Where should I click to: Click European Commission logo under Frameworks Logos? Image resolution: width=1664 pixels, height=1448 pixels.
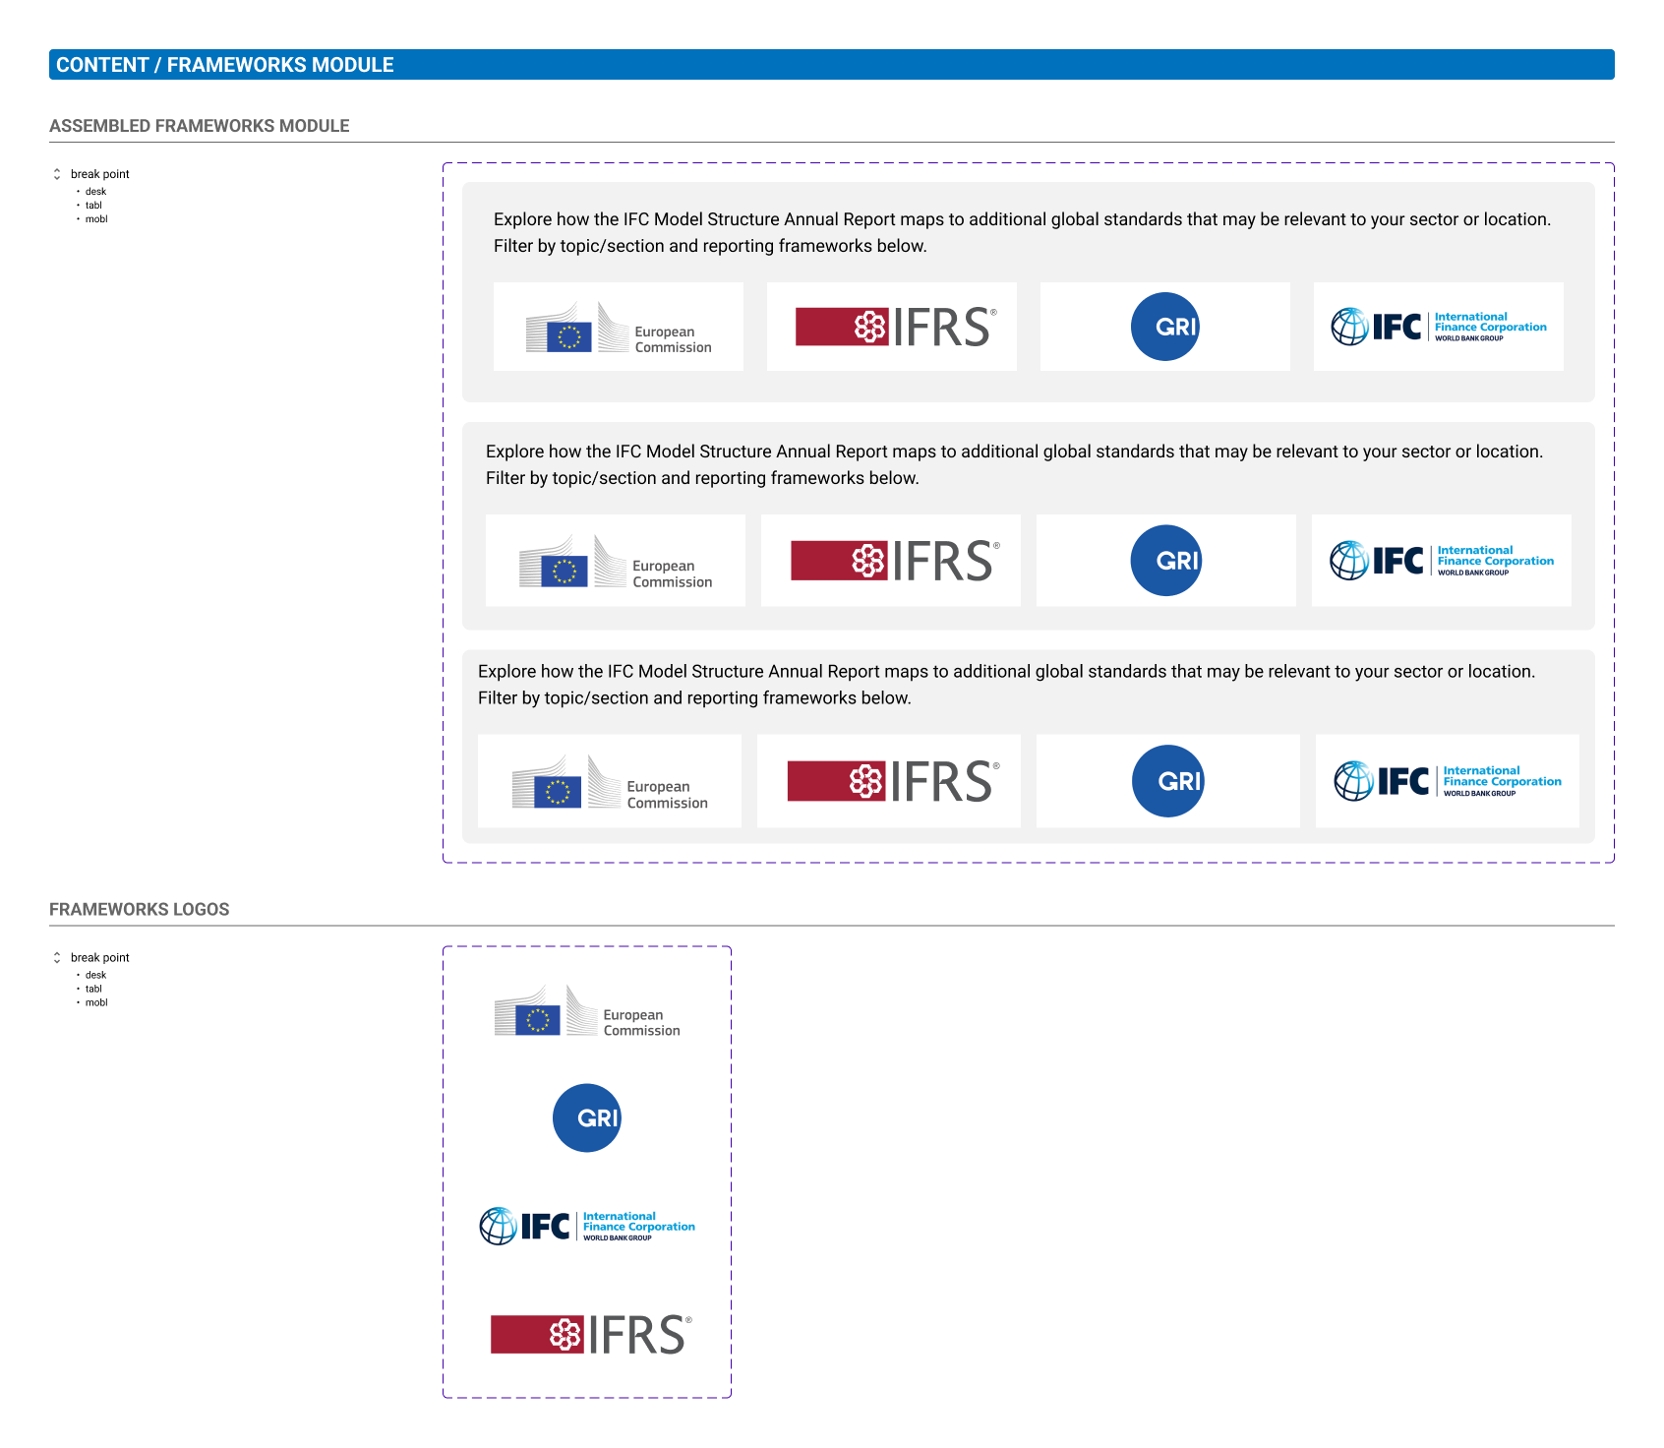click(587, 1011)
